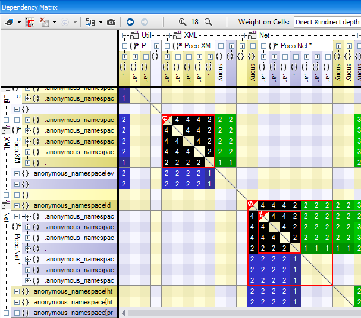Click the forward navigation arrow
The width and height of the screenshot is (361, 318).
click(x=143, y=22)
